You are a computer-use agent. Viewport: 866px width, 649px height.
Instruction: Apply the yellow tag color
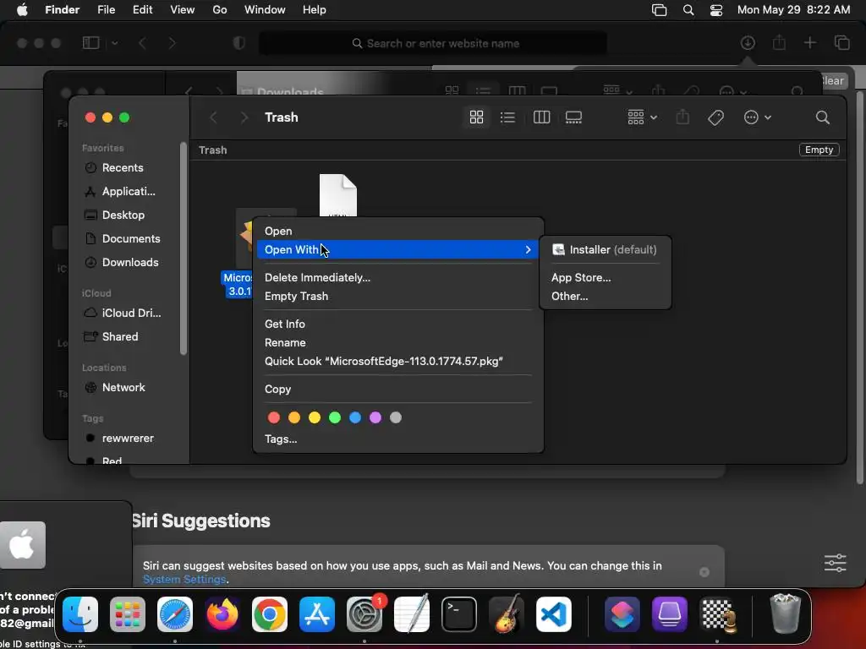pyautogui.click(x=315, y=417)
